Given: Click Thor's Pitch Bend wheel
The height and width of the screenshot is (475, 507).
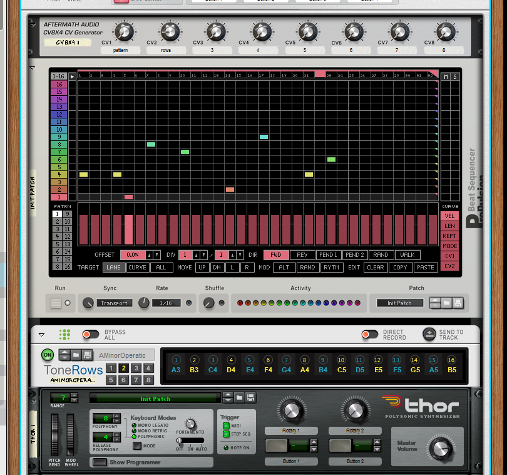Looking at the screenshot, I should (54, 435).
